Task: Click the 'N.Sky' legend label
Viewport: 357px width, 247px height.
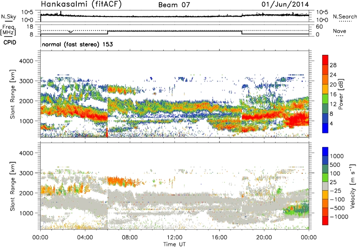Action: pyautogui.click(x=8, y=16)
